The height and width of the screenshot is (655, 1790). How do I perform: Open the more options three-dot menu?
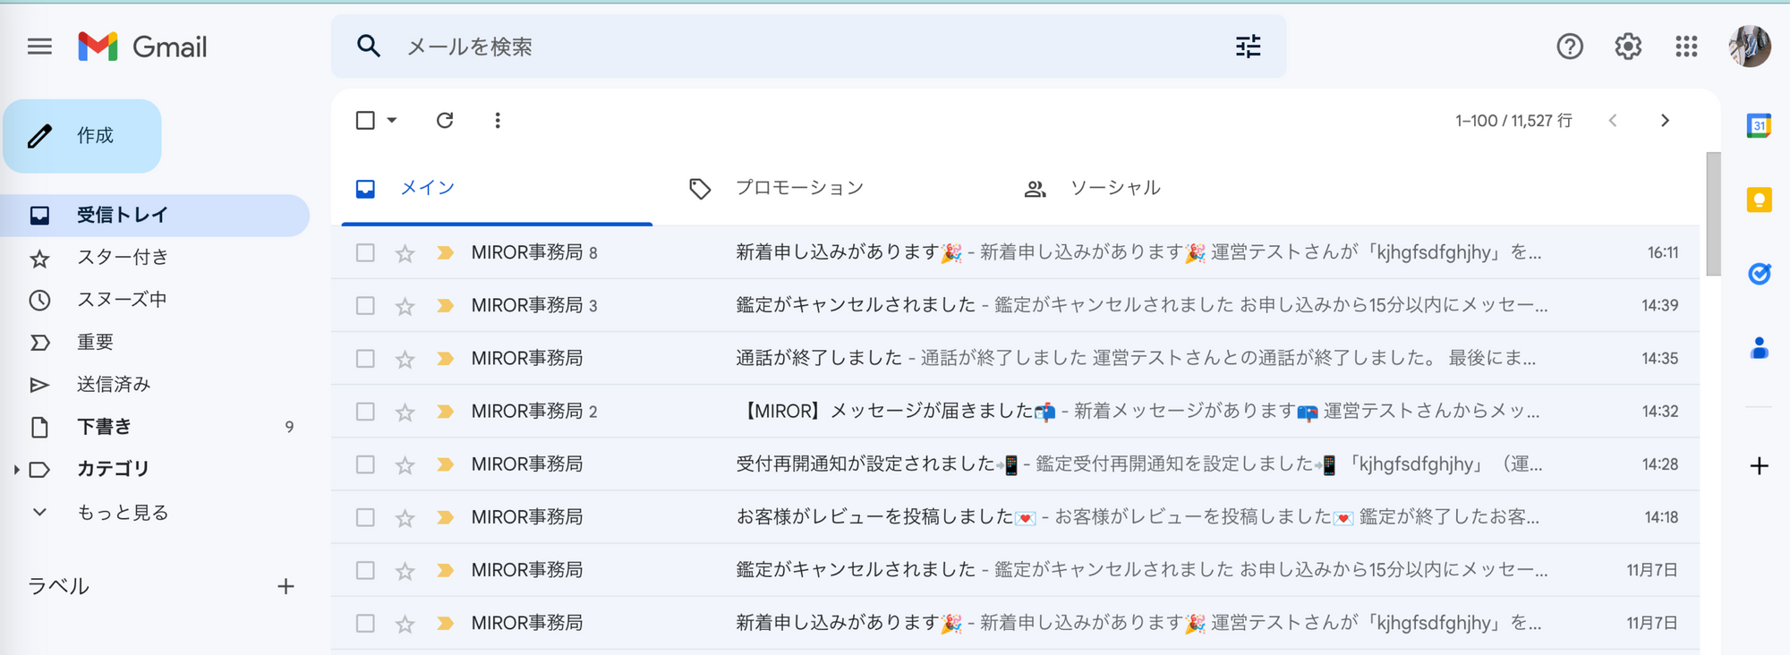(498, 120)
